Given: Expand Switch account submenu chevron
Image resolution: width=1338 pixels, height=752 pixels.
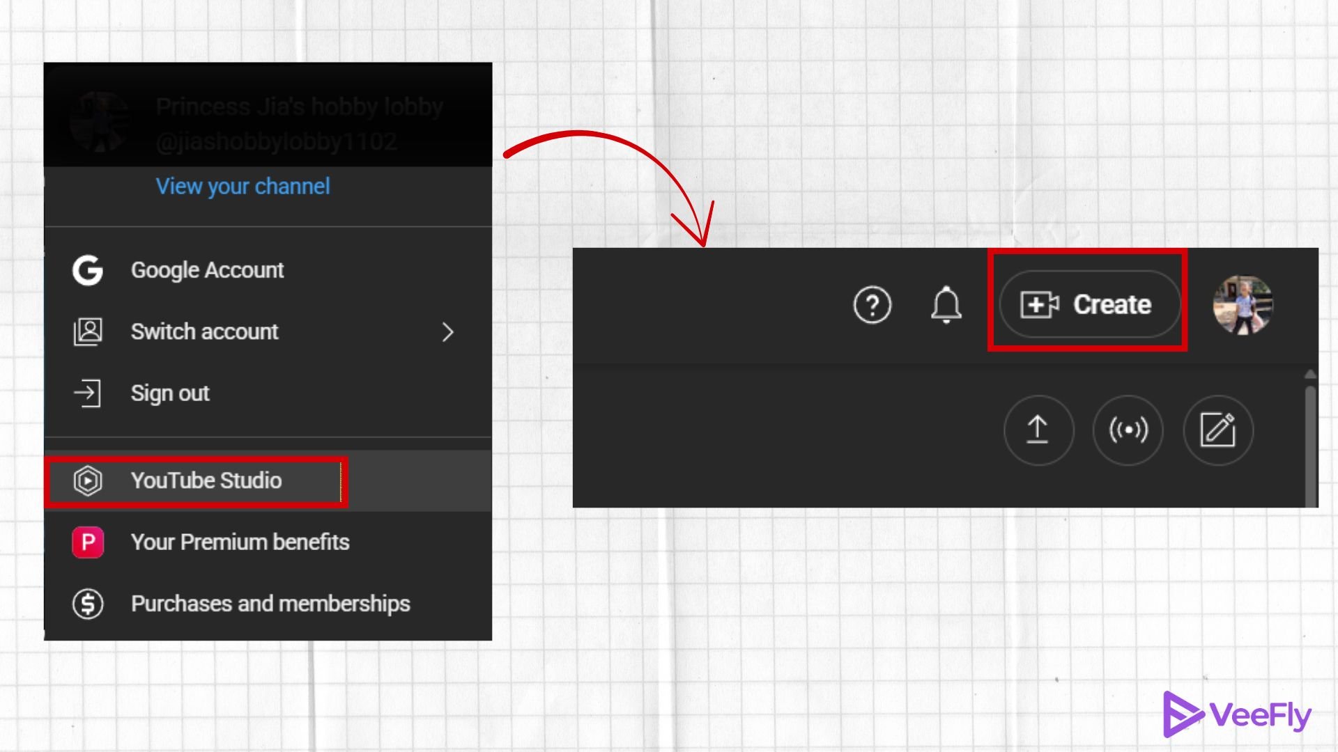Looking at the screenshot, I should [x=447, y=332].
